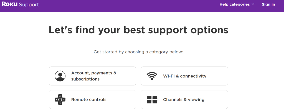Click the channels grid icon
284x112 pixels.
tap(152, 100)
